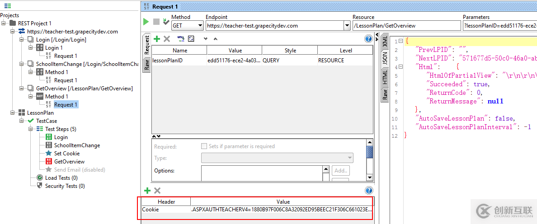Click the reset parameter values icon
The height and width of the screenshot is (224, 537).
pos(191,39)
